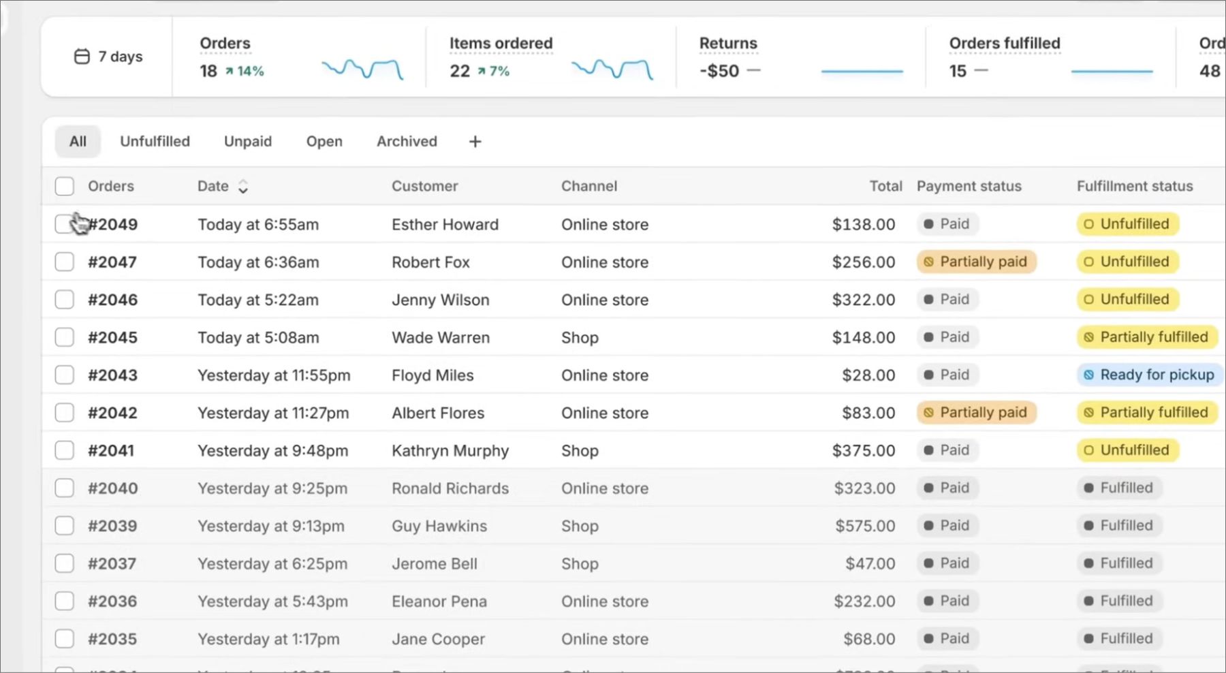
Task: Add a new view with the plus icon
Action: (x=475, y=142)
